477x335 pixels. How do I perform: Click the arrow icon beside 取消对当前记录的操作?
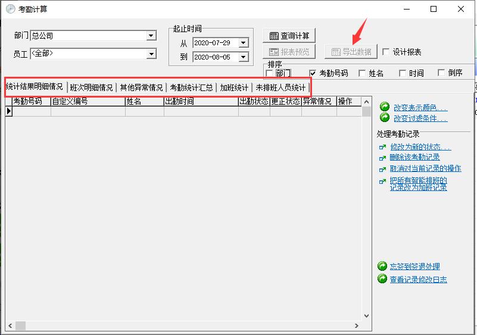pyautogui.click(x=382, y=169)
